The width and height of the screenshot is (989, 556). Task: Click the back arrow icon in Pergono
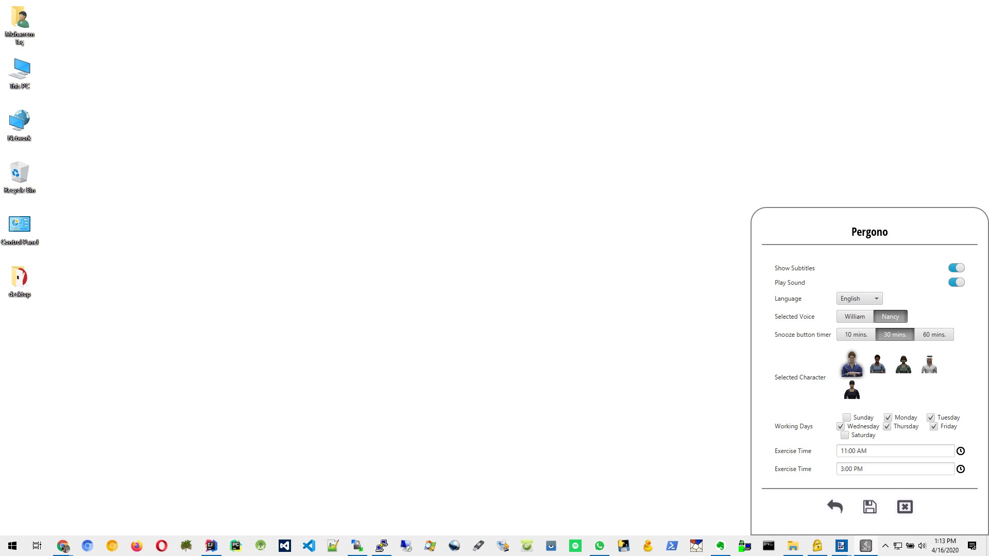834,507
